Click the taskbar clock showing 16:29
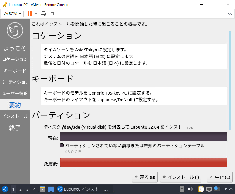 pyautogui.click(x=228, y=189)
